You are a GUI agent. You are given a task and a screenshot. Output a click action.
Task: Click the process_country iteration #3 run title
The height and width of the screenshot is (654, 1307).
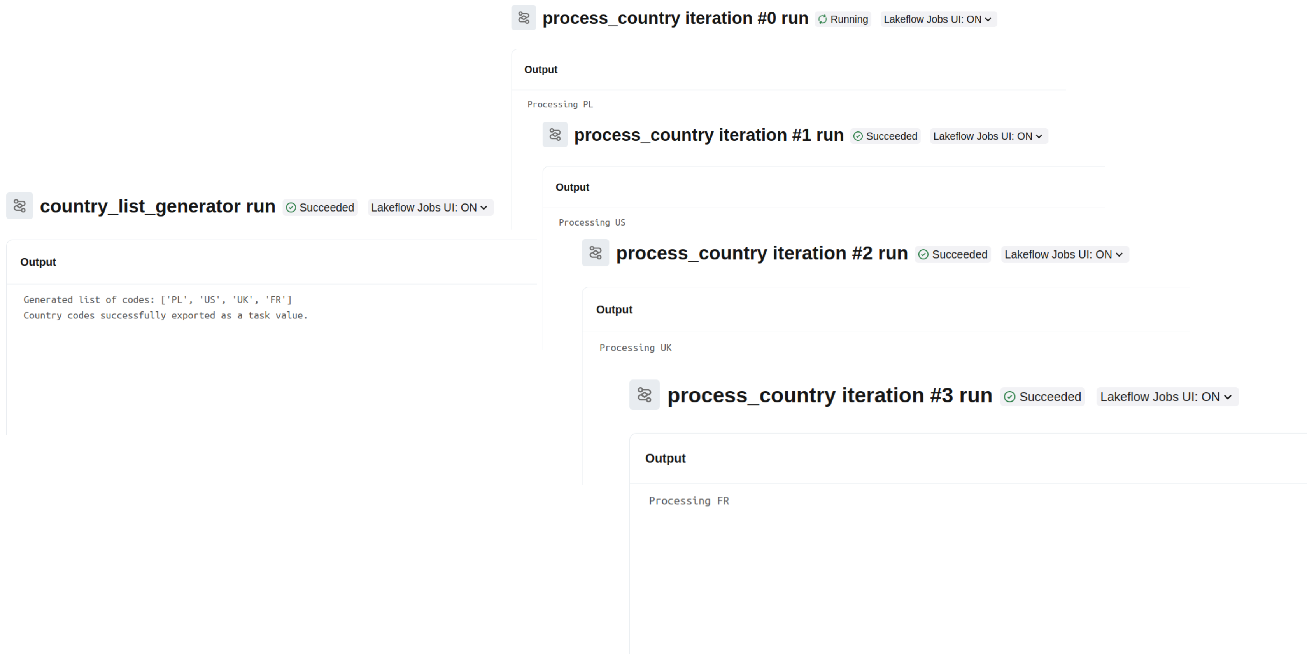point(830,395)
